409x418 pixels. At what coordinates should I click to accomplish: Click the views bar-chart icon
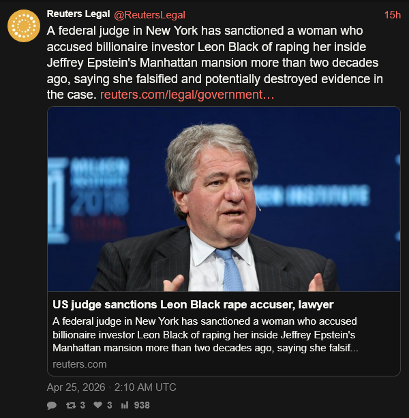coord(125,405)
